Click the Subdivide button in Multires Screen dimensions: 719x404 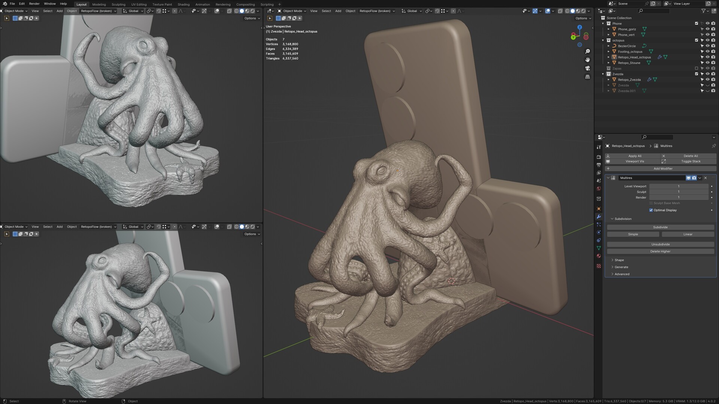point(660,227)
